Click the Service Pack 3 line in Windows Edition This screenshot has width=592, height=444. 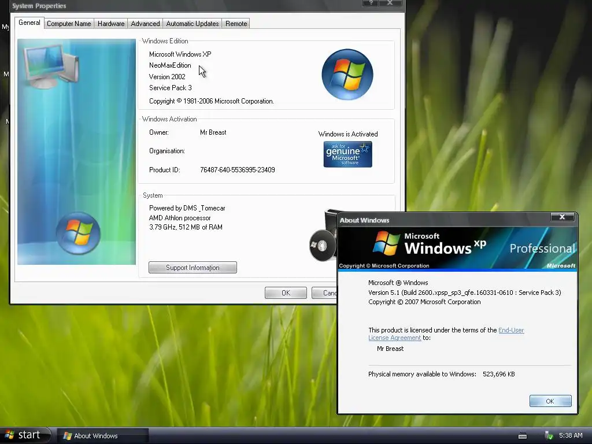pyautogui.click(x=171, y=88)
